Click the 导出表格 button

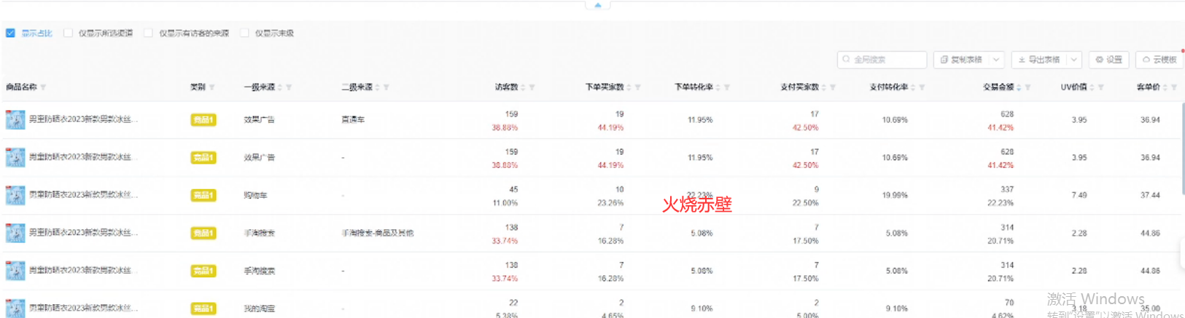tap(1038, 60)
